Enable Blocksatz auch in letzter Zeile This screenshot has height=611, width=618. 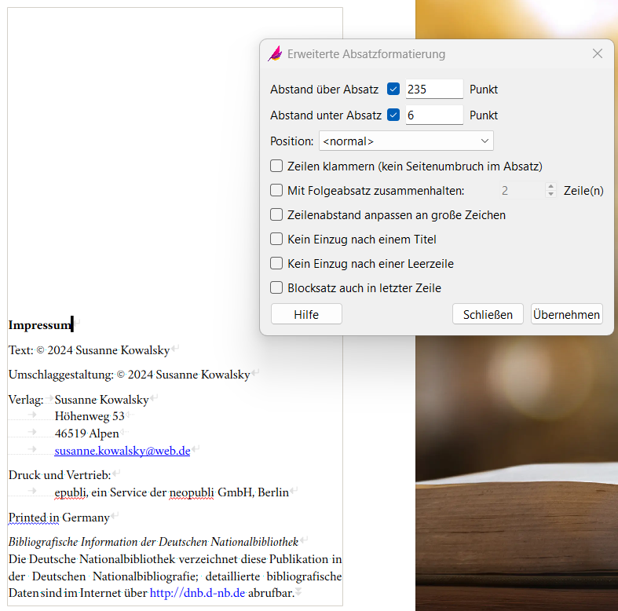click(276, 288)
